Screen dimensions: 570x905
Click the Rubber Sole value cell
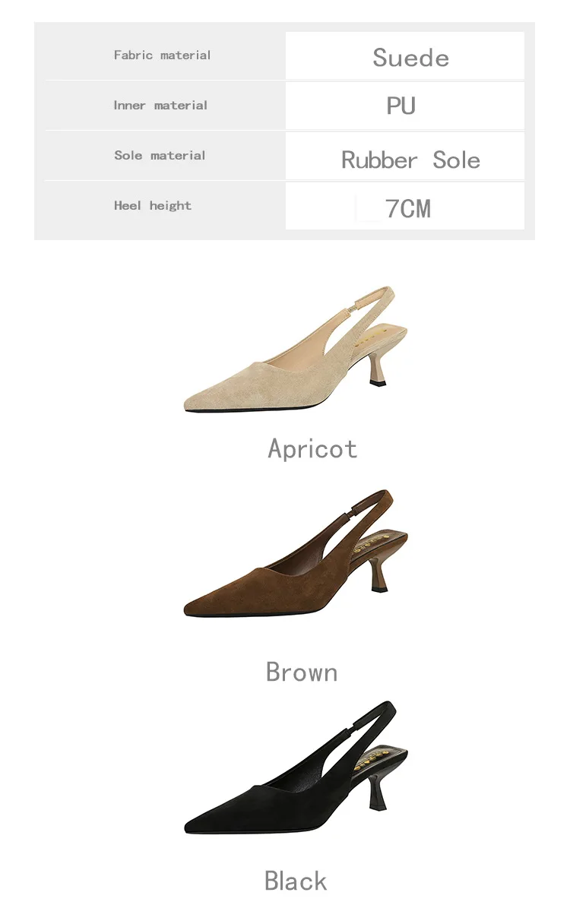[x=405, y=157]
